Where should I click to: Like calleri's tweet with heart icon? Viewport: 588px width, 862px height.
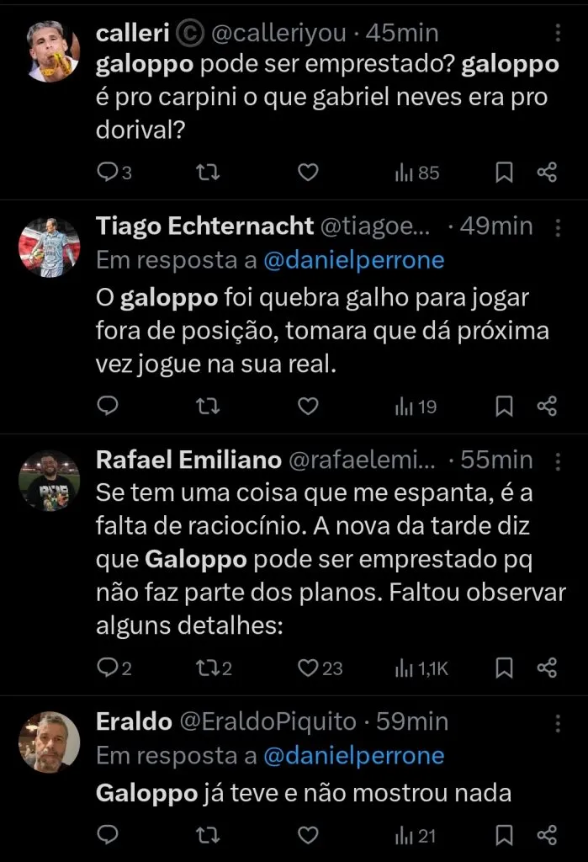tap(309, 173)
